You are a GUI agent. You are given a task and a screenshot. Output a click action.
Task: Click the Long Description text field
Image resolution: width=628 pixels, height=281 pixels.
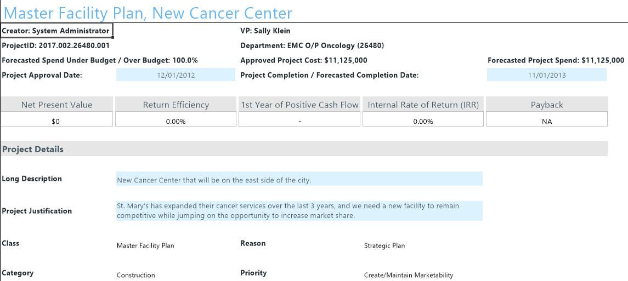pyautogui.click(x=299, y=179)
